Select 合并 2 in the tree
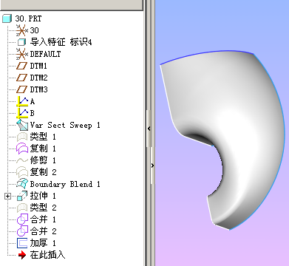The height and width of the screenshot is (266, 289). click(x=43, y=231)
